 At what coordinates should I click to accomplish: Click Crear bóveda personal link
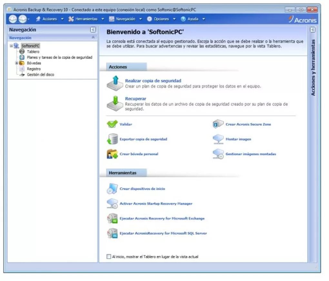pos(139,154)
